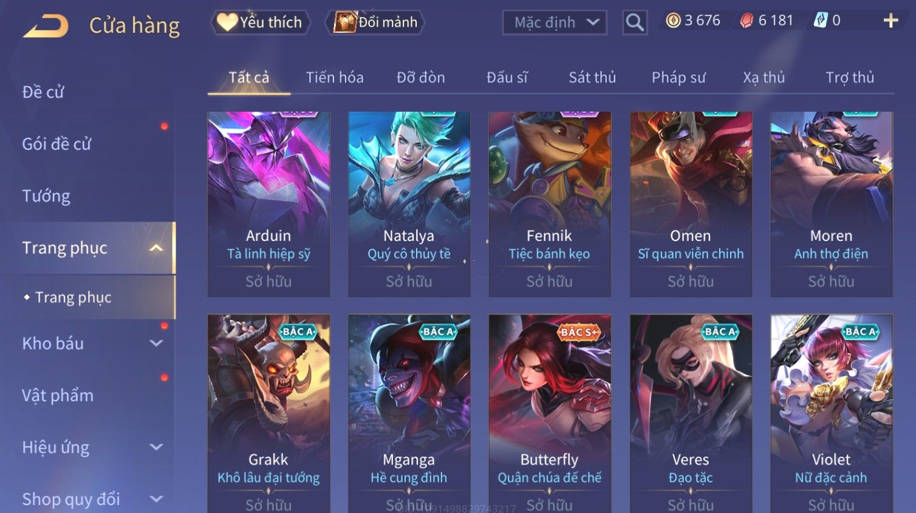916x513 pixels.
Task: Open the Butterfly Quận chúa đế chế skin
Action: tap(550, 413)
